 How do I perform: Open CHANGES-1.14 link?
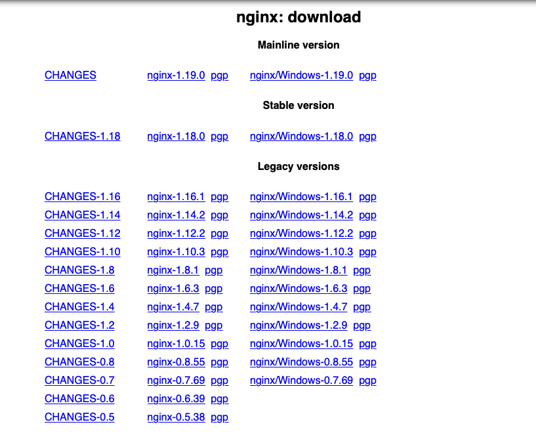(83, 215)
